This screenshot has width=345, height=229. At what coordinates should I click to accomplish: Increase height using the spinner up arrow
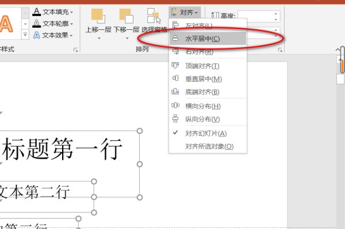pyautogui.click(x=275, y=14)
